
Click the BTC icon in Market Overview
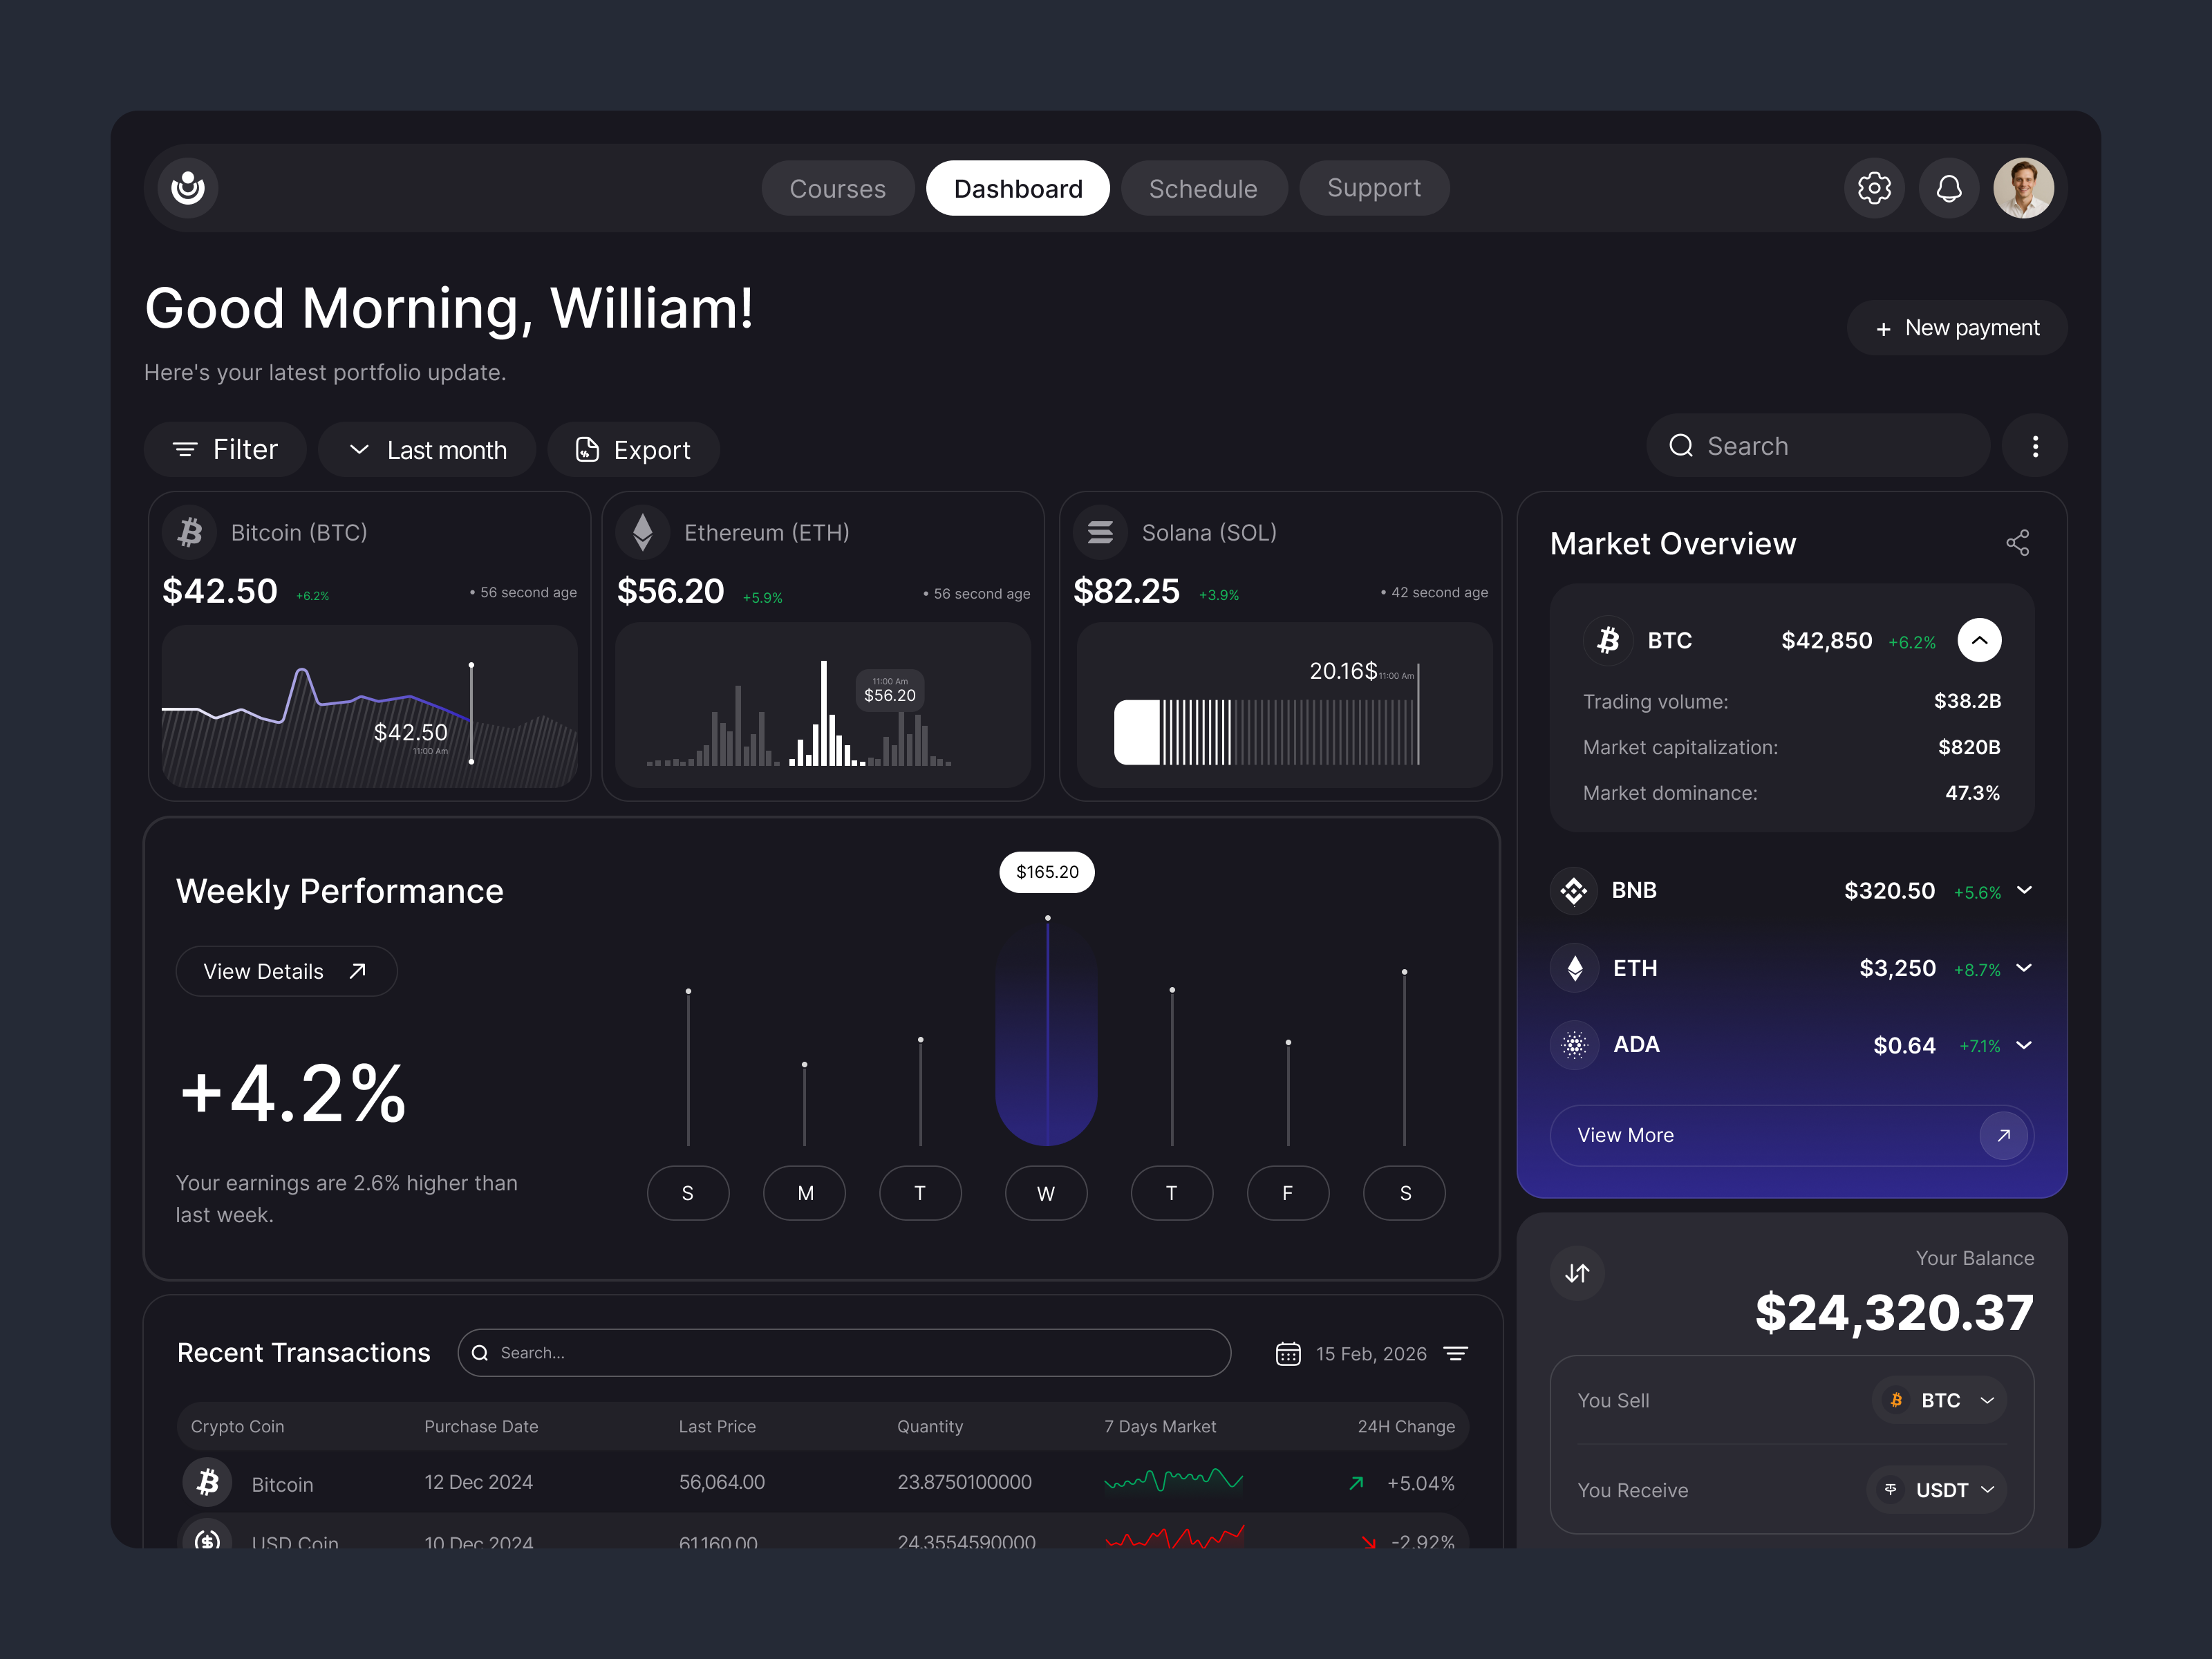(1608, 640)
